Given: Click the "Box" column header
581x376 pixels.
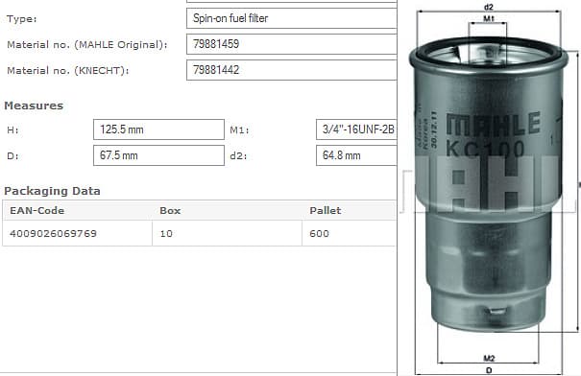Looking at the screenshot, I should [x=170, y=211].
